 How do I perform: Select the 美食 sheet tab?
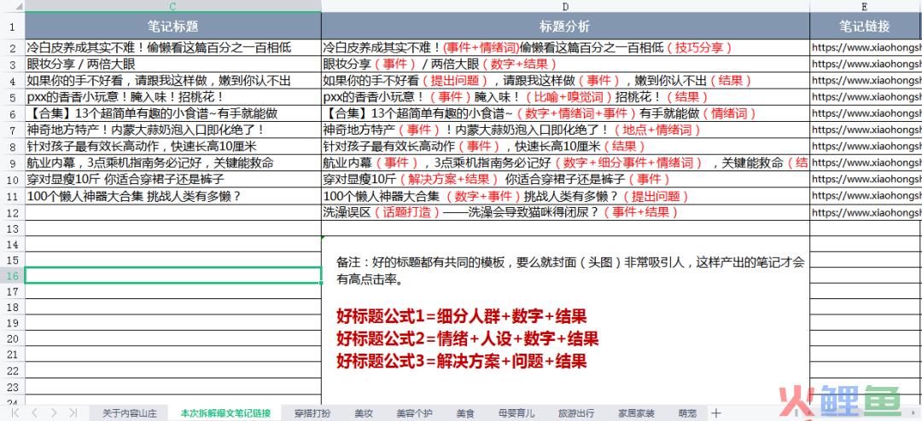(x=465, y=413)
